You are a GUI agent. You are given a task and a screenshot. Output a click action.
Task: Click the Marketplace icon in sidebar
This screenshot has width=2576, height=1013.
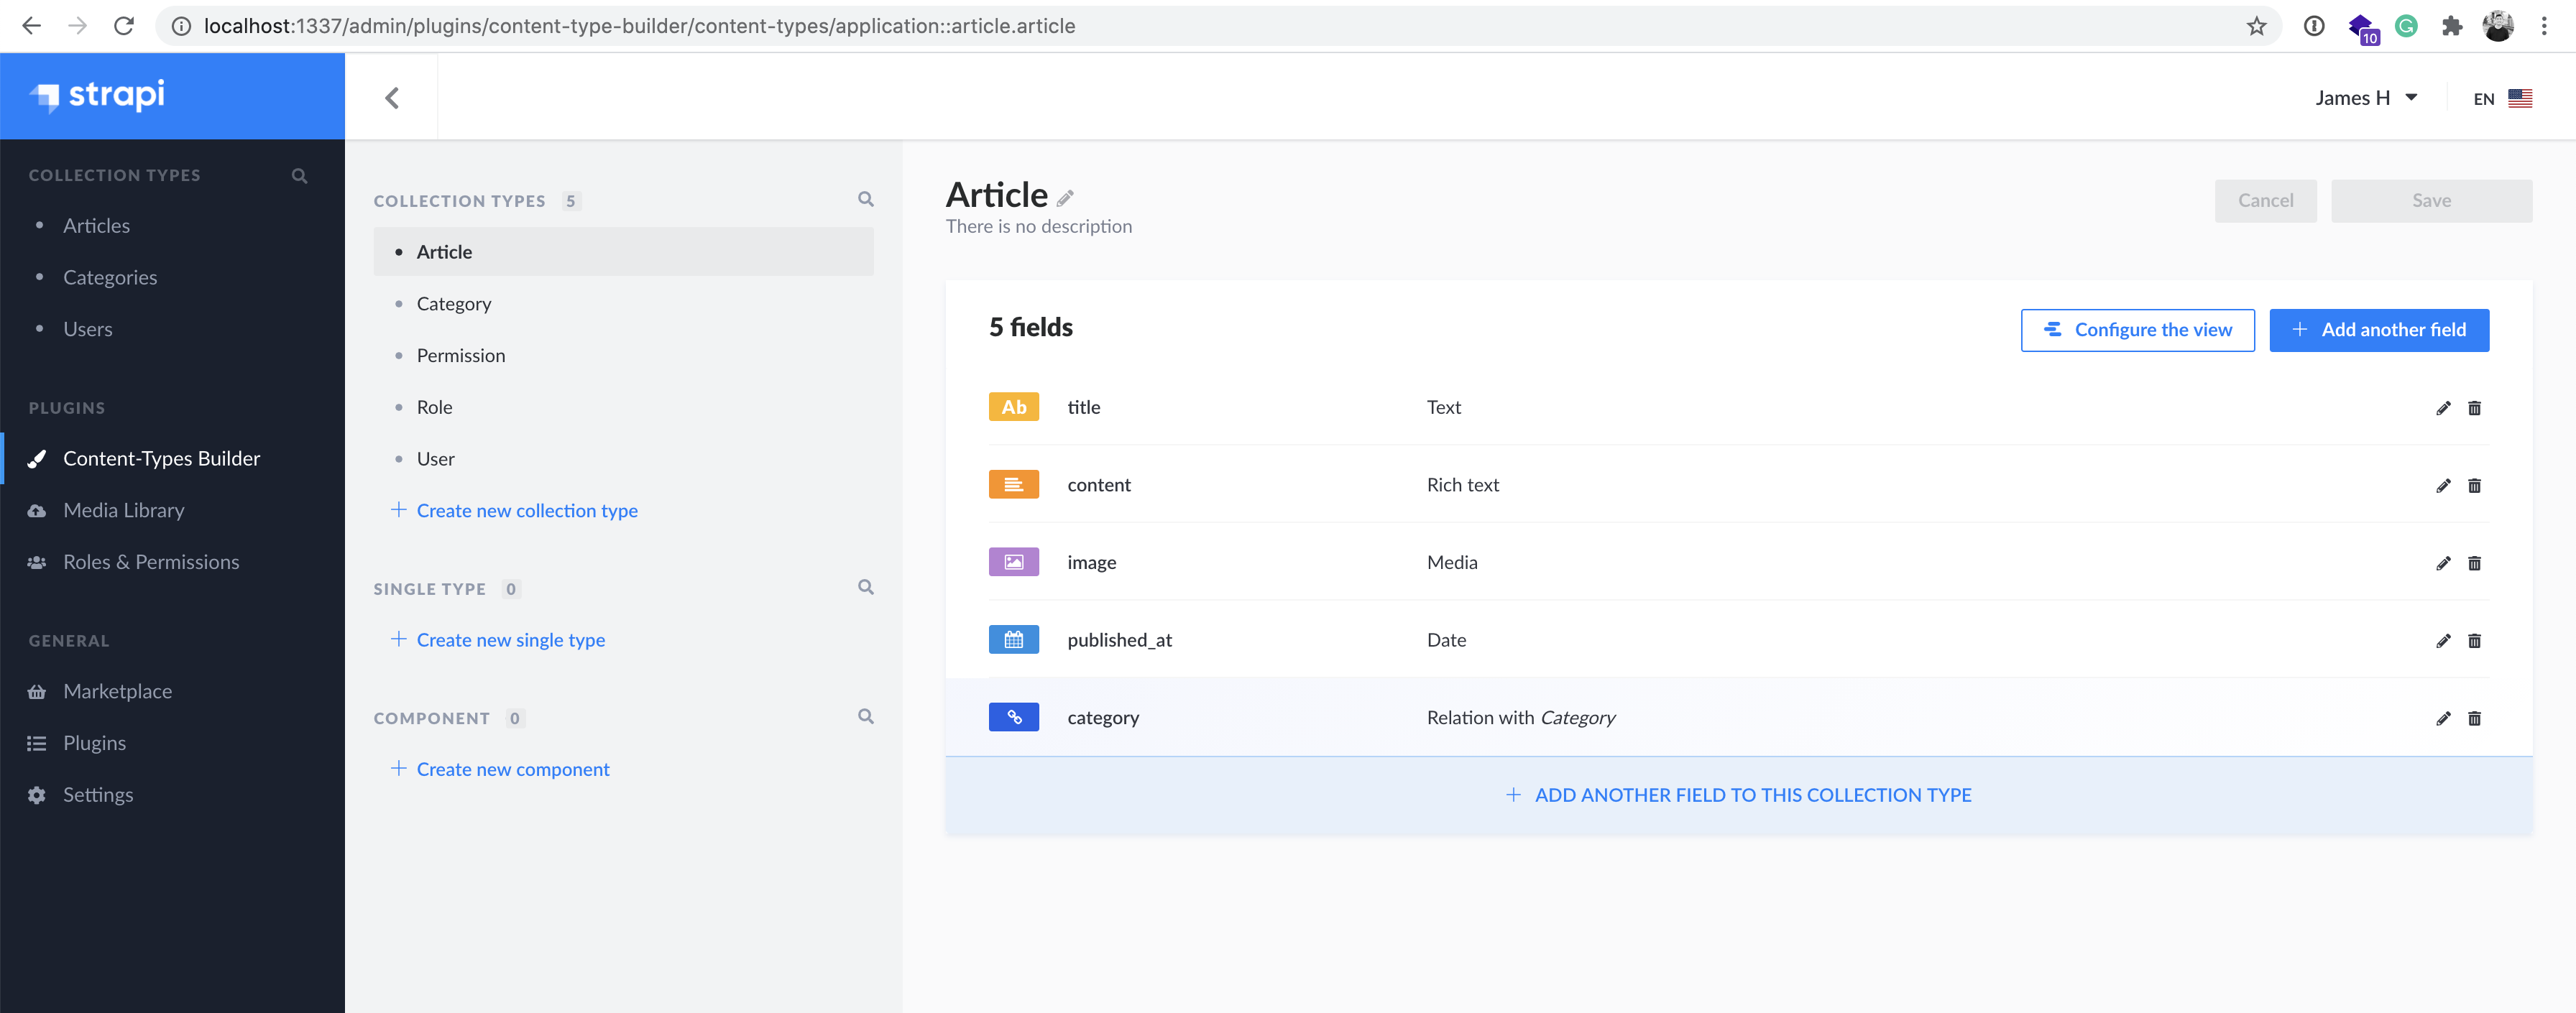[36, 690]
